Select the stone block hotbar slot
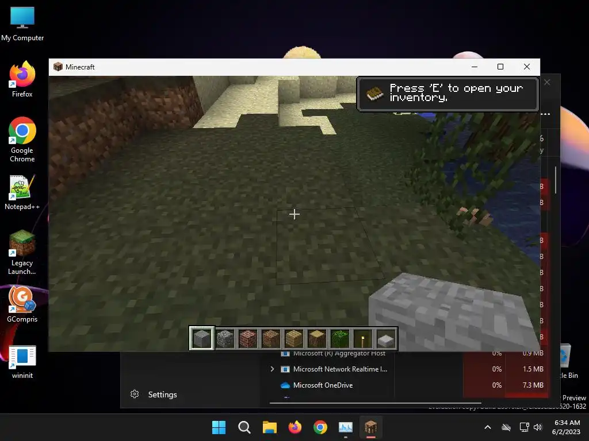 (x=202, y=338)
